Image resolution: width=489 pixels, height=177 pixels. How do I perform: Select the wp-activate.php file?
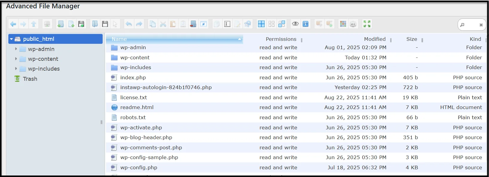296,128
